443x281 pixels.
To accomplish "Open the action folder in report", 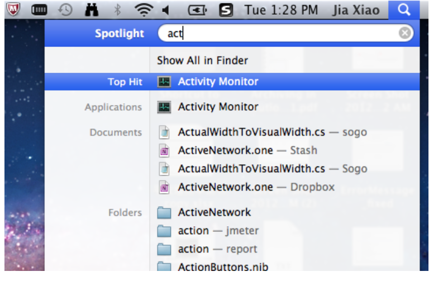I will (217, 249).
